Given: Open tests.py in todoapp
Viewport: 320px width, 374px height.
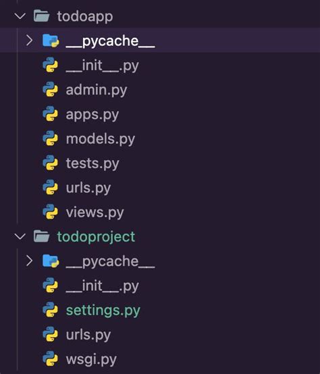Looking at the screenshot, I should pyautogui.click(x=92, y=163).
